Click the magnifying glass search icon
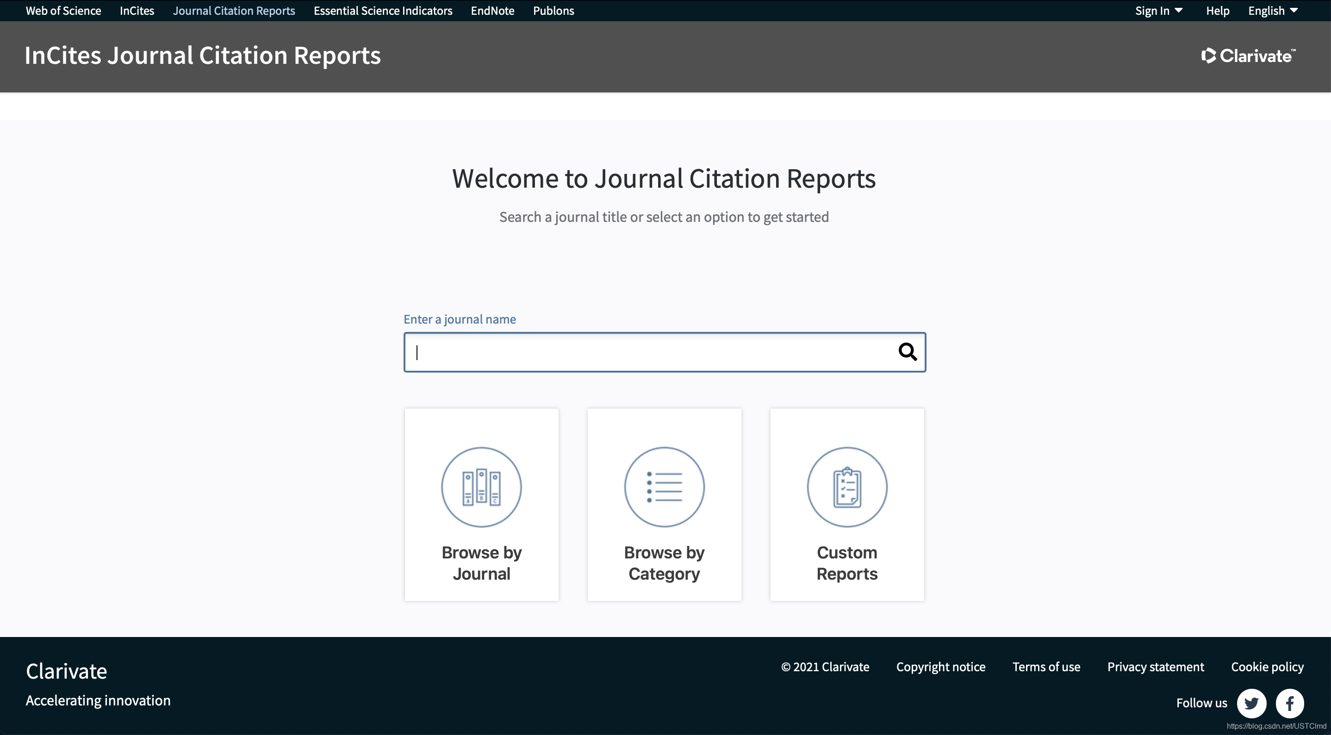 [908, 352]
